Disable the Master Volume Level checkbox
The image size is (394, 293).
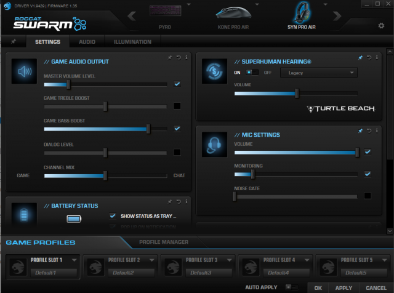pyautogui.click(x=177, y=84)
